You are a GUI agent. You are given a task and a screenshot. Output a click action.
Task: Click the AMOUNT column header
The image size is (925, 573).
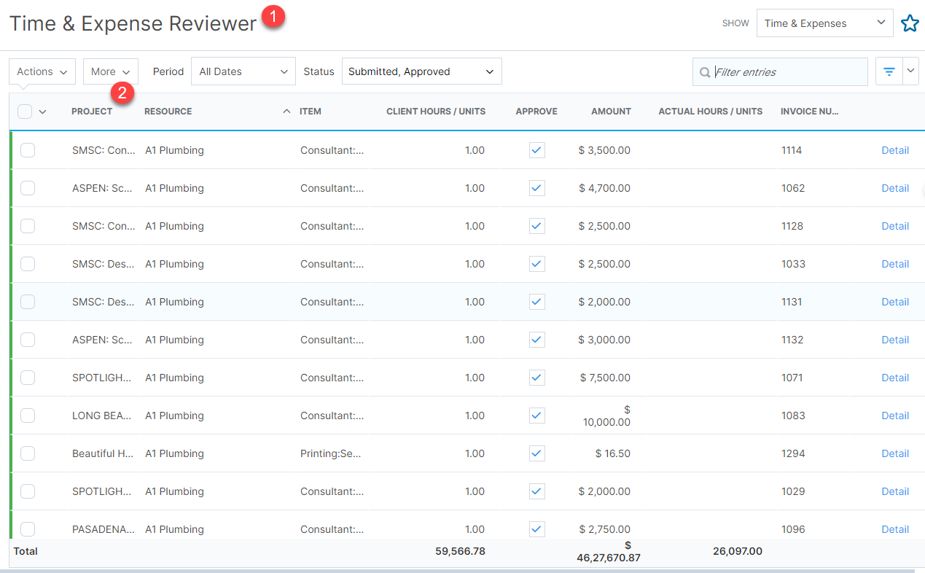[x=611, y=112]
